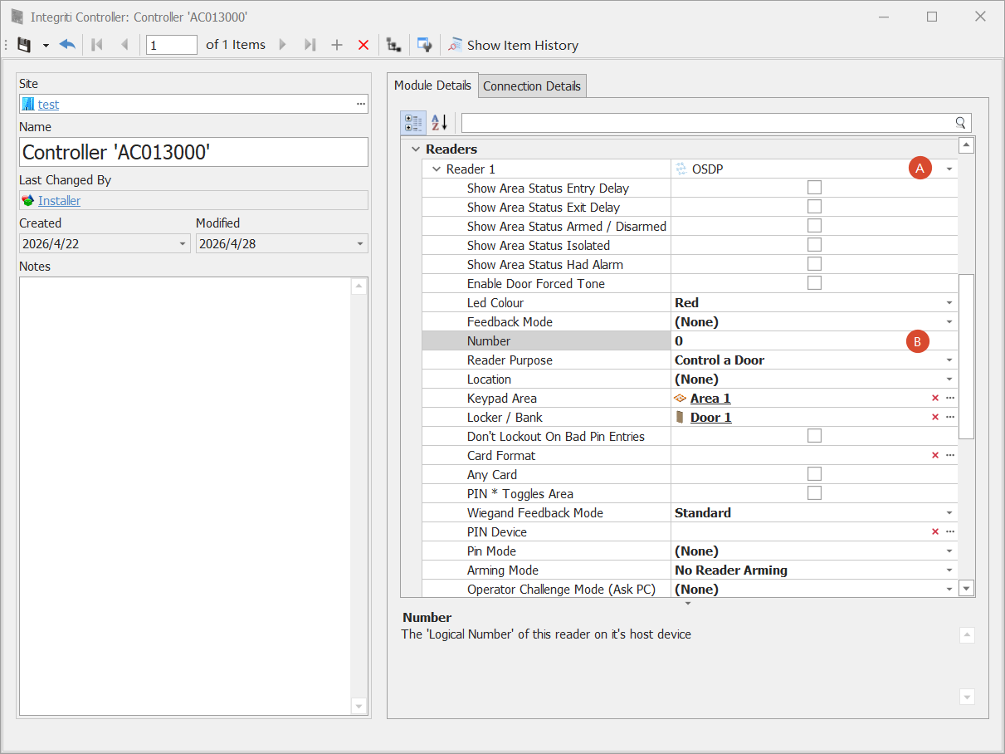
Task: Jump to the last item
Action: point(310,45)
